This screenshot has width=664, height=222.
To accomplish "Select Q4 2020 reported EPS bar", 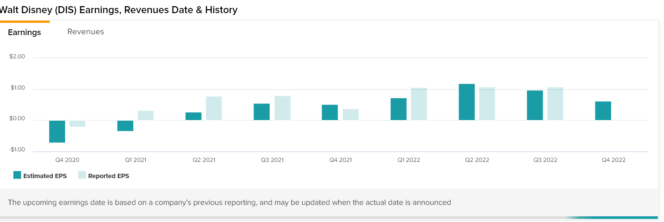I will pyautogui.click(x=77, y=124).
